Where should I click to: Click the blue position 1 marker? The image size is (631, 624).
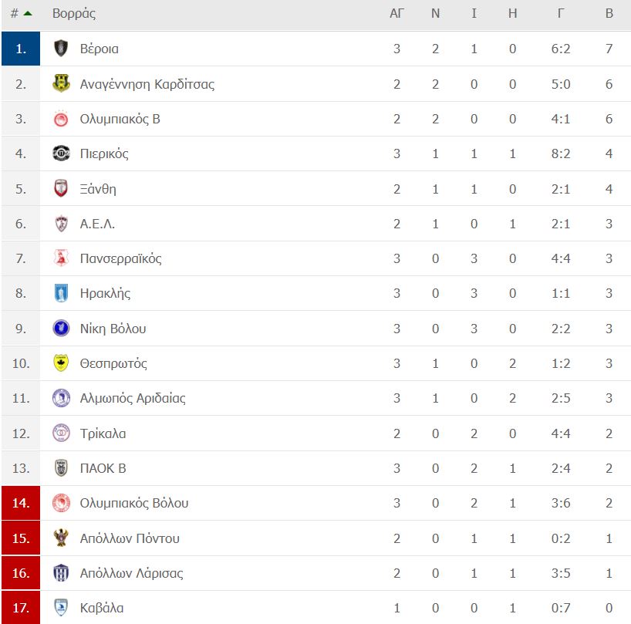(x=21, y=49)
